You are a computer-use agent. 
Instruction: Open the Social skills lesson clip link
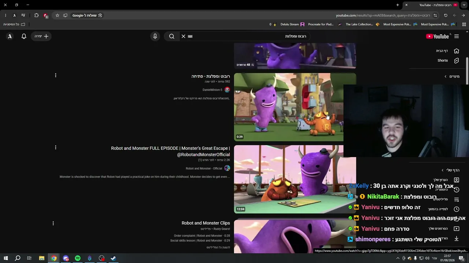click(x=200, y=241)
